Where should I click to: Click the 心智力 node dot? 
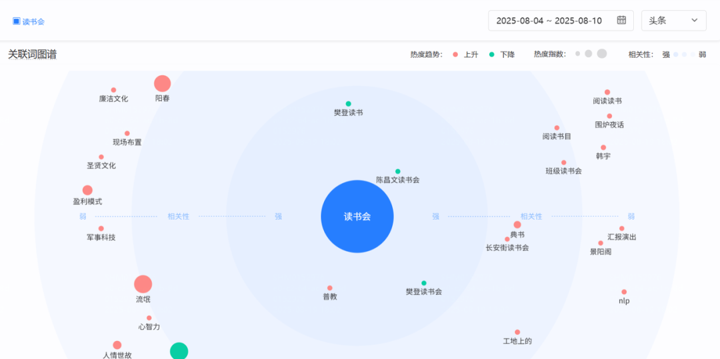click(x=149, y=318)
